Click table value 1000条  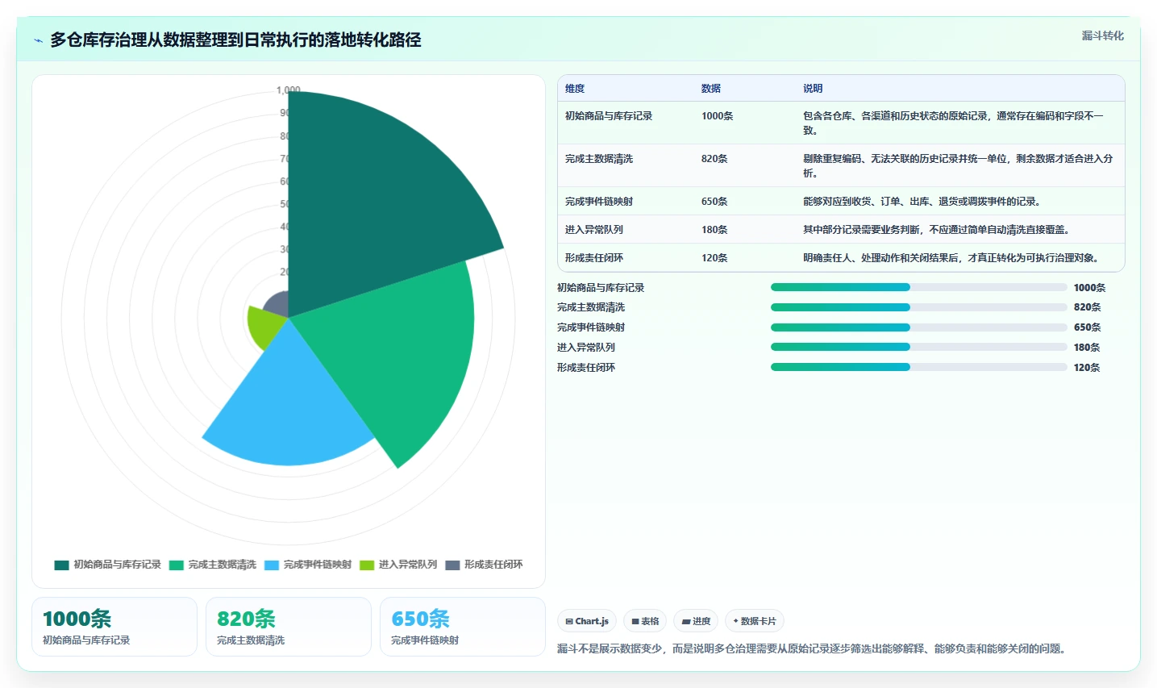point(718,116)
